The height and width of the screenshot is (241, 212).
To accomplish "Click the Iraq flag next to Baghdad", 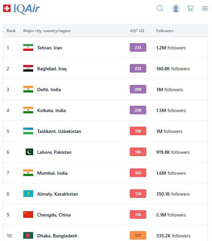I will (x=28, y=69).
